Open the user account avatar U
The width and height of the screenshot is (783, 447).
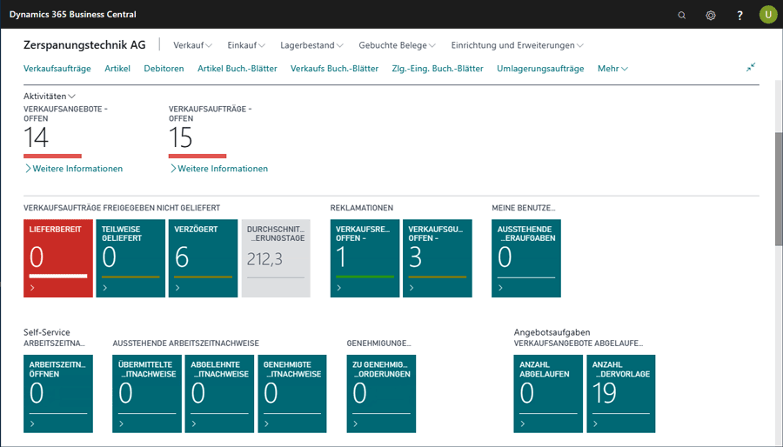tap(768, 15)
